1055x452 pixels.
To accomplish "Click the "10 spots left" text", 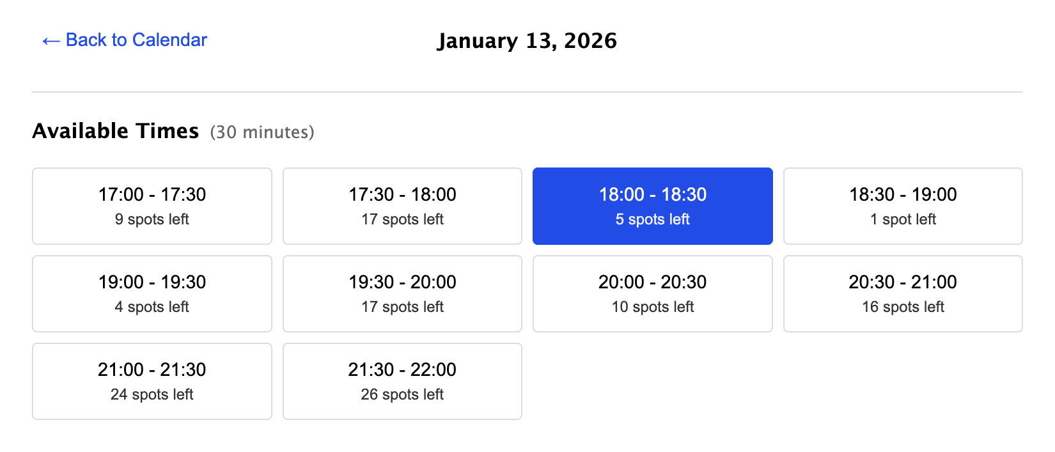I will 652,307.
